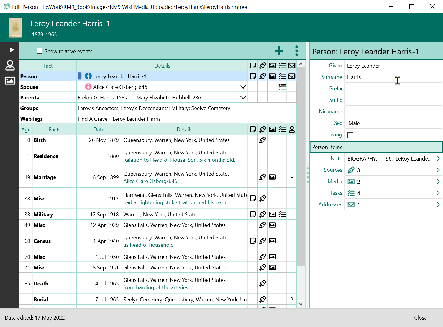Open the Sex dropdown showing Male
This screenshot has height=327, width=443.
(x=393, y=123)
